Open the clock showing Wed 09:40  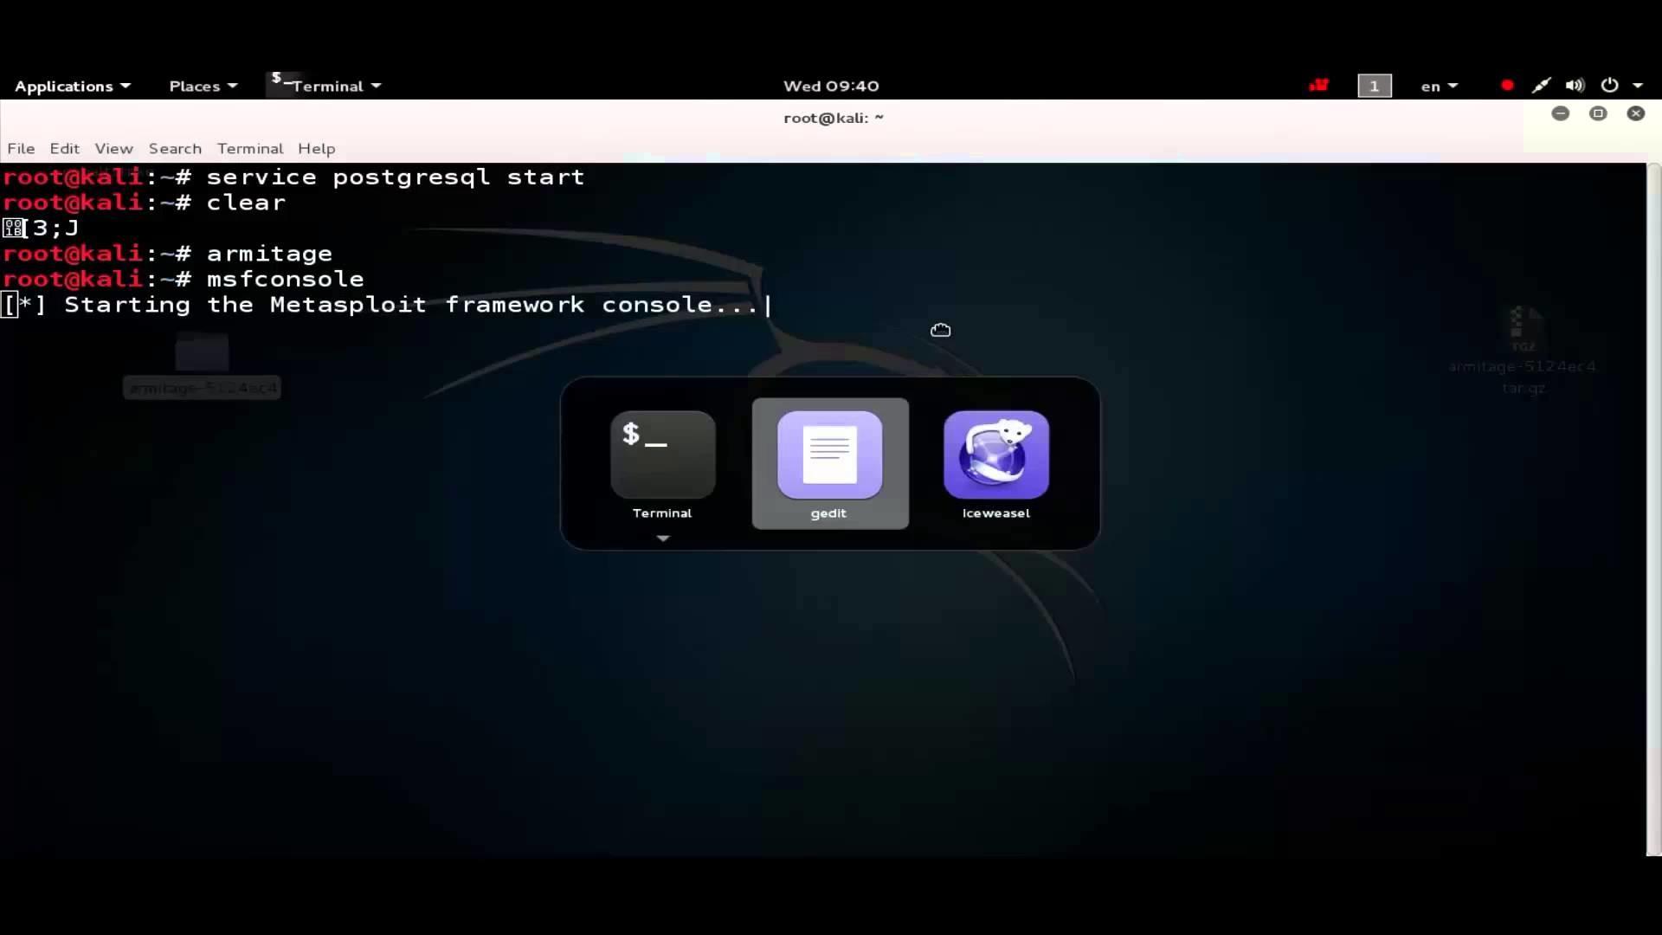pos(831,86)
